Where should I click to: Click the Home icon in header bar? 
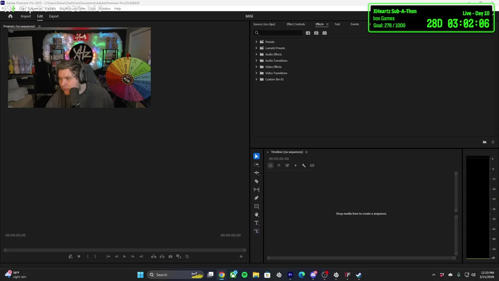(10, 16)
